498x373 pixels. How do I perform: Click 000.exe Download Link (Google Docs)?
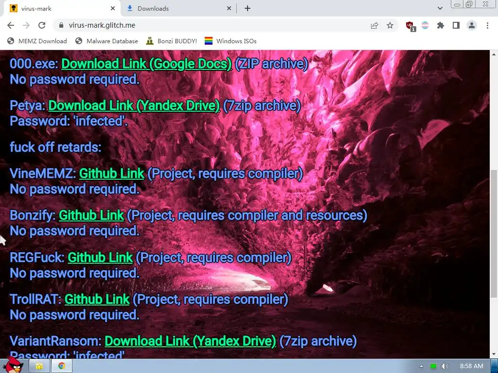(146, 64)
